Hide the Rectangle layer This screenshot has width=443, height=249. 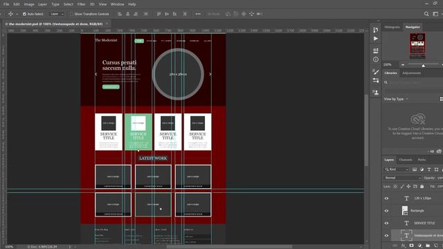click(386, 210)
